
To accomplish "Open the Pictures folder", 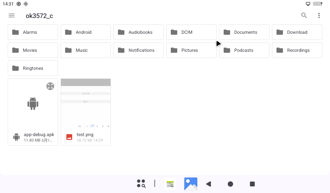I will coord(191,50).
